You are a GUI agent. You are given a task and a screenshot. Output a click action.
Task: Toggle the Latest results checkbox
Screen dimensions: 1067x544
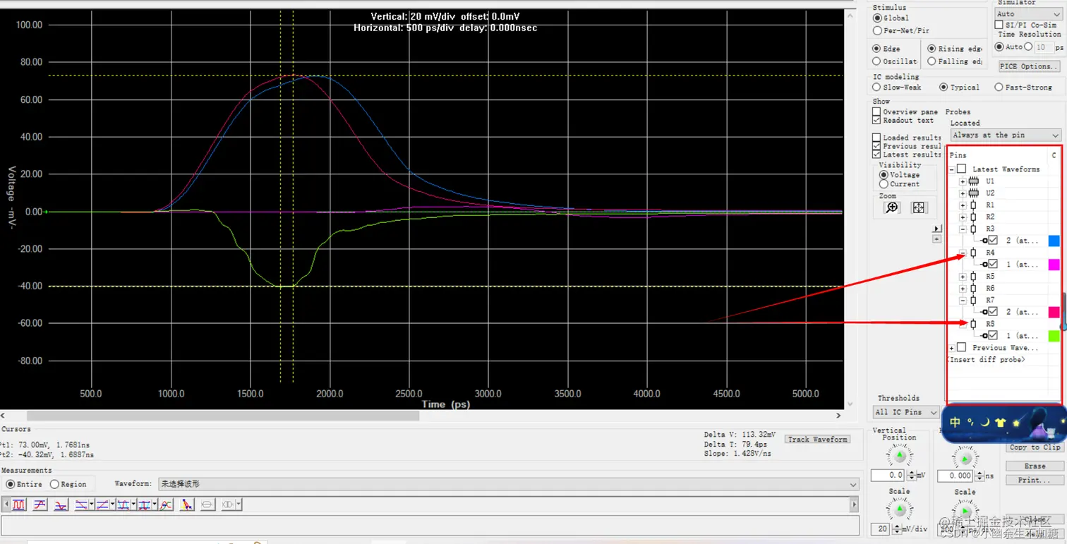click(x=876, y=155)
